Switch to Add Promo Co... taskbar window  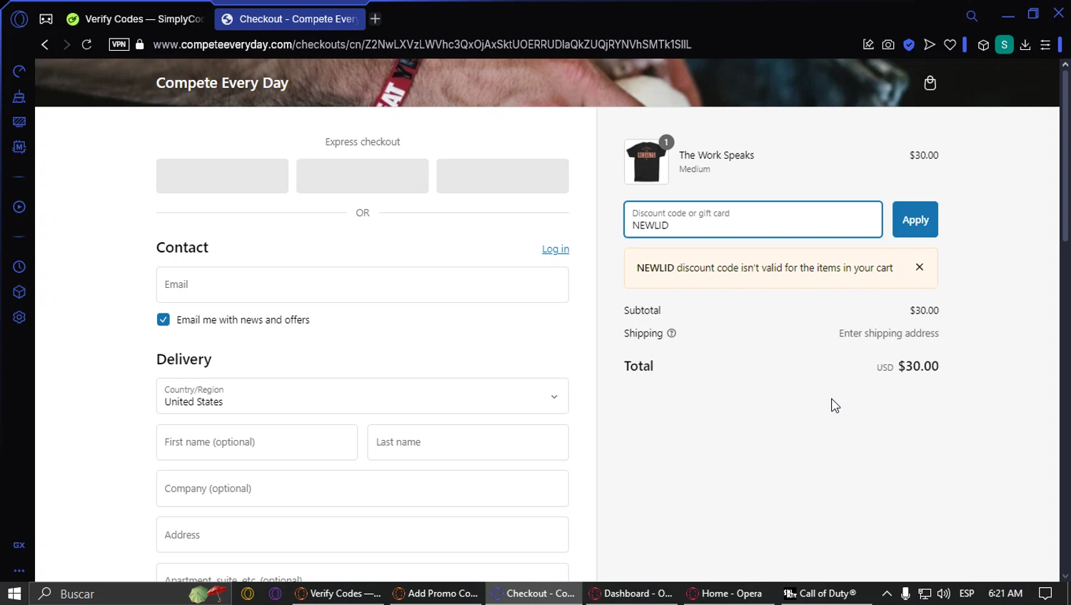[436, 594]
